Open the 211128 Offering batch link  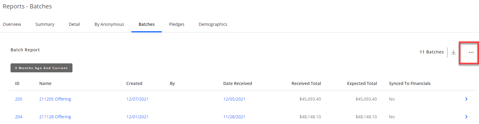(x=55, y=117)
